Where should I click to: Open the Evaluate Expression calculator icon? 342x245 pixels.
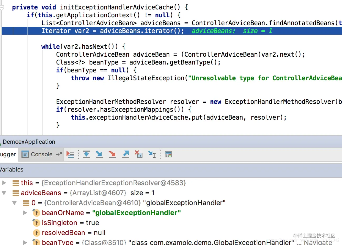[x=168, y=155]
